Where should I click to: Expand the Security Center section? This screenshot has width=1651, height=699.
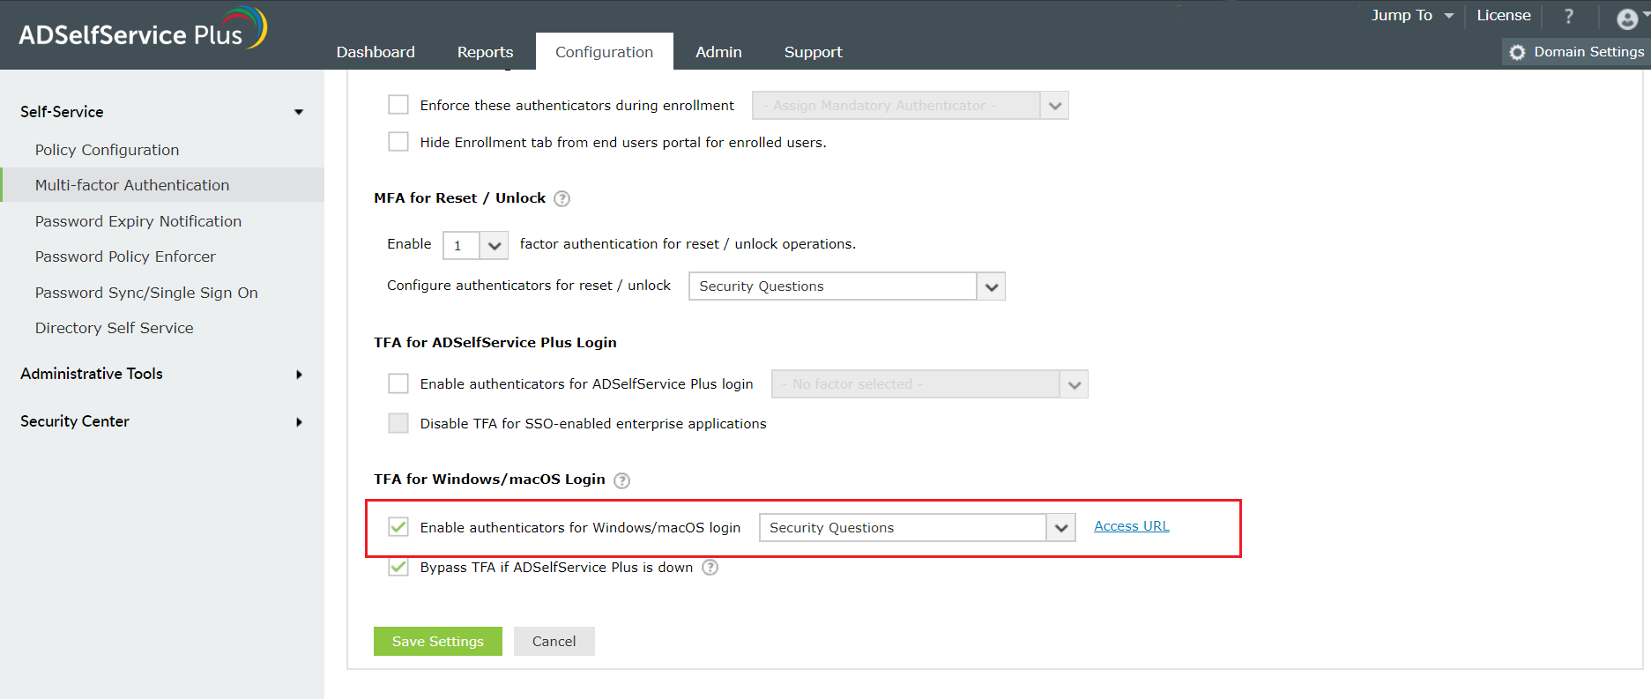pyautogui.click(x=162, y=421)
